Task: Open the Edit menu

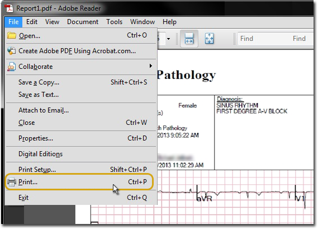Action: point(32,22)
